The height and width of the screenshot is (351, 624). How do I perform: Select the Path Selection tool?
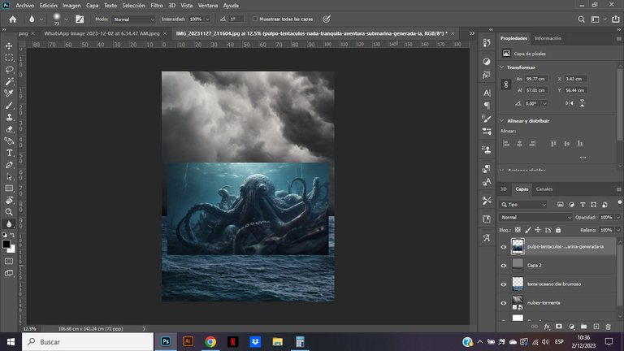click(9, 176)
